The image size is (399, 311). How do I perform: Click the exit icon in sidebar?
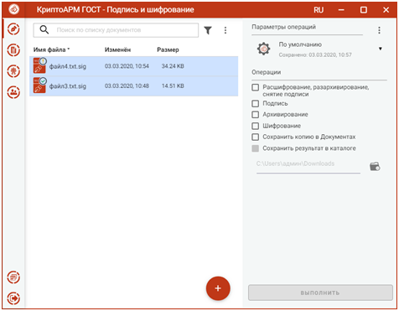pyautogui.click(x=13, y=298)
